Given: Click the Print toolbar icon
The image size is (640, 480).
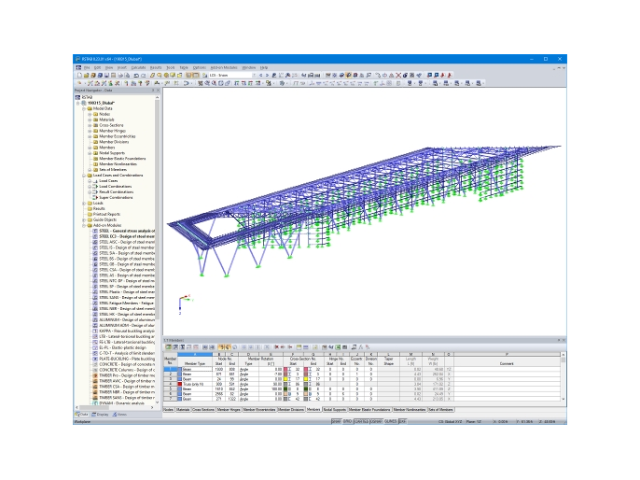Looking at the screenshot, I should click(x=120, y=75).
